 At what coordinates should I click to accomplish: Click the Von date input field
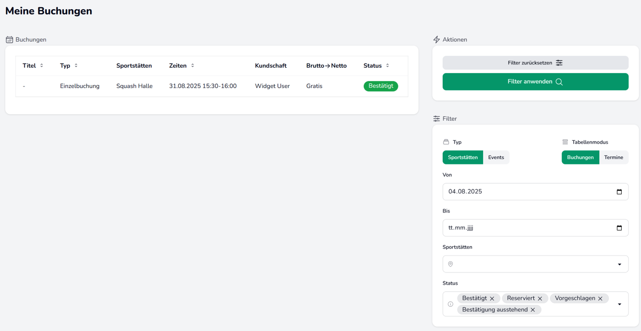(536, 192)
